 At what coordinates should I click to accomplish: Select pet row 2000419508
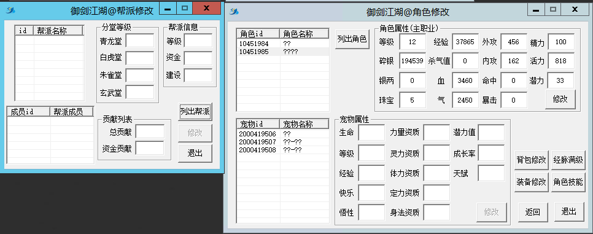coord(283,150)
